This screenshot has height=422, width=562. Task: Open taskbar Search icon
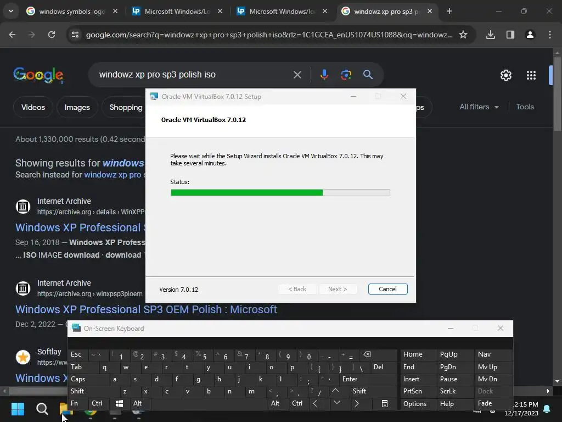(42, 408)
